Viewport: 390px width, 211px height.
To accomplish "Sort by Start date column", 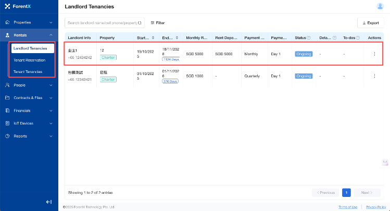I will tap(153, 38).
